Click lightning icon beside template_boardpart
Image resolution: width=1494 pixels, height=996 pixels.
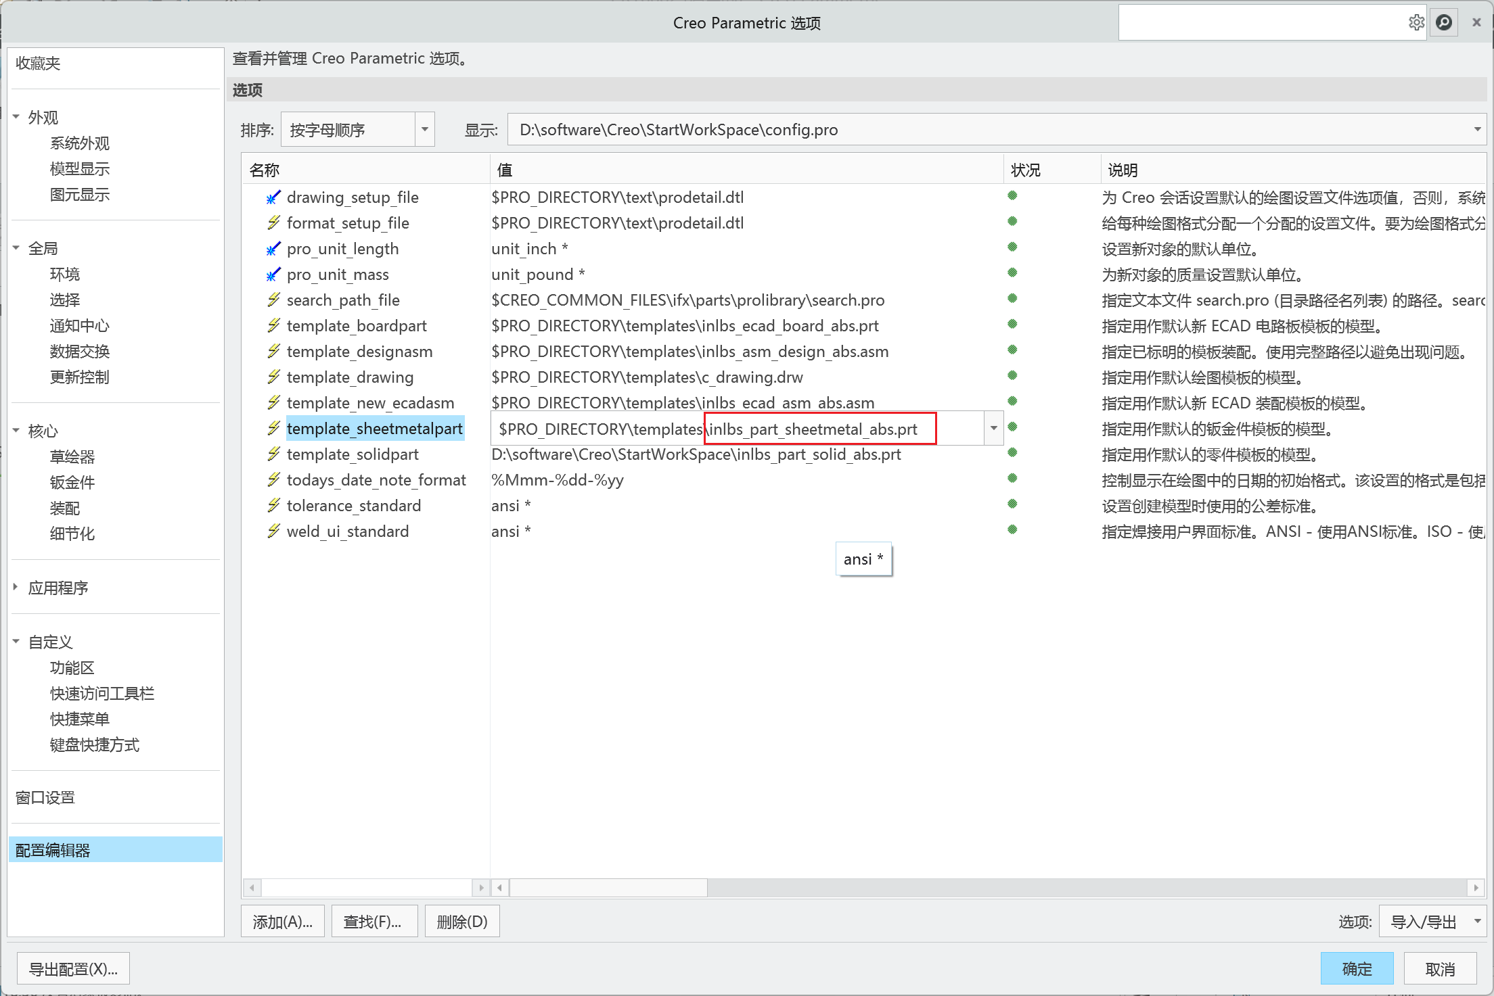(x=273, y=325)
